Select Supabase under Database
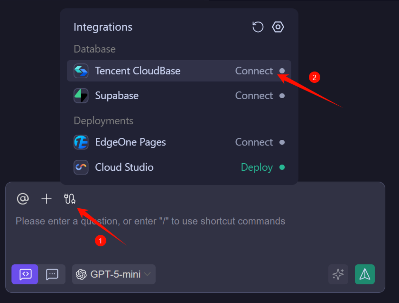Image resolution: width=399 pixels, height=303 pixels. [x=117, y=95]
